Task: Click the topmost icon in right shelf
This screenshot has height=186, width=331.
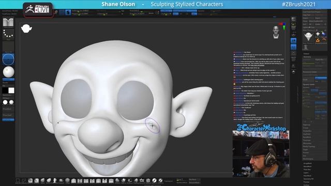Action: coord(293,19)
